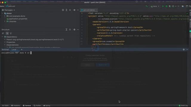Viewport: 191px width, 107px height.
Task: Collapse the Dependencies node in Structure
Action: [5, 45]
